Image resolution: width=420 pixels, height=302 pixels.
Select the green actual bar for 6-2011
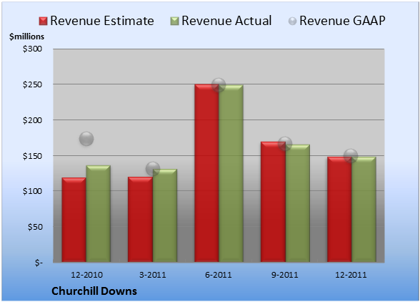point(231,173)
